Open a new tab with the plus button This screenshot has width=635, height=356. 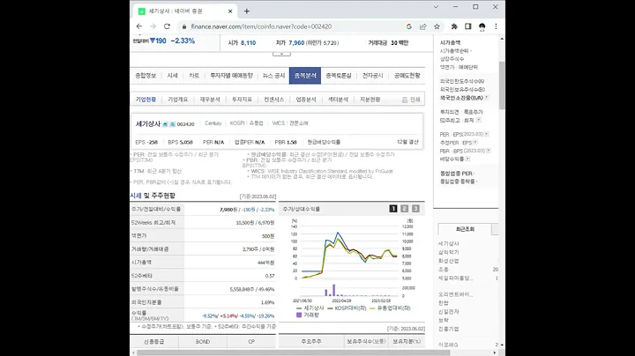[x=247, y=11]
